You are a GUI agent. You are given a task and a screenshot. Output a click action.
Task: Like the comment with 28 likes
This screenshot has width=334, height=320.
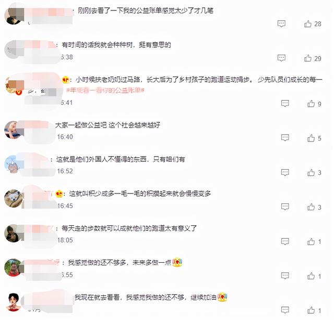point(308,24)
